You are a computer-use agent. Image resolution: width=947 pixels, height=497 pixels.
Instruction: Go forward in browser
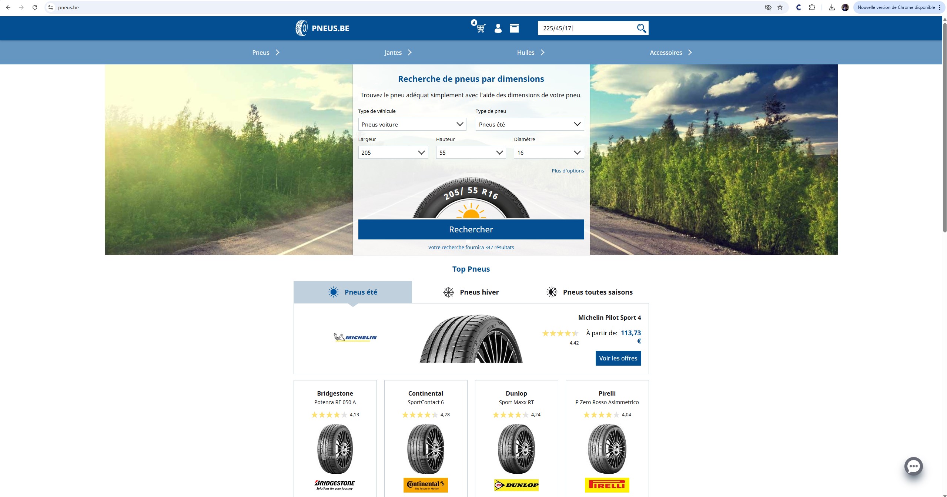pos(21,7)
